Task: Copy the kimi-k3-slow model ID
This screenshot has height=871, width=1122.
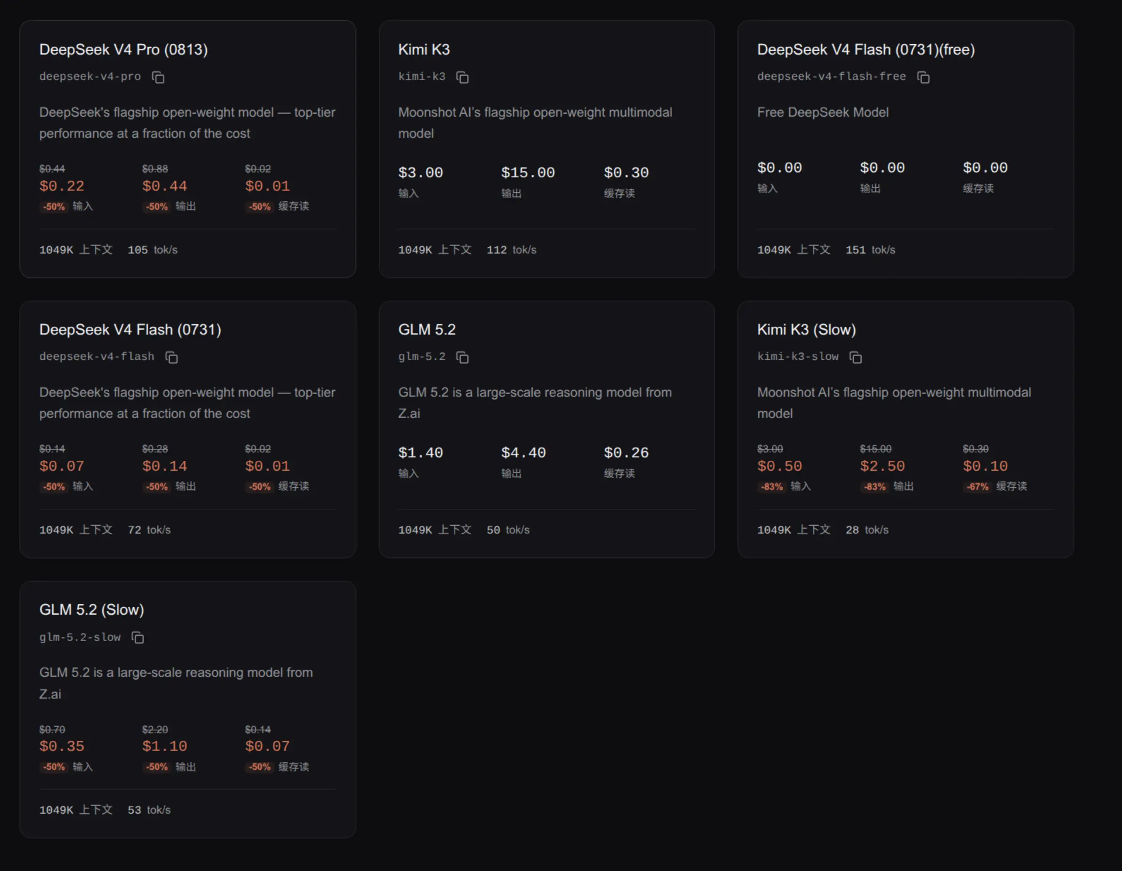Action: pyautogui.click(x=855, y=357)
